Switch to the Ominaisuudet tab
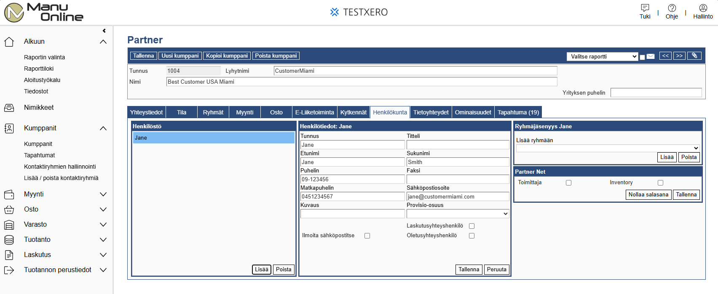Image resolution: width=718 pixels, height=294 pixels. click(473, 112)
